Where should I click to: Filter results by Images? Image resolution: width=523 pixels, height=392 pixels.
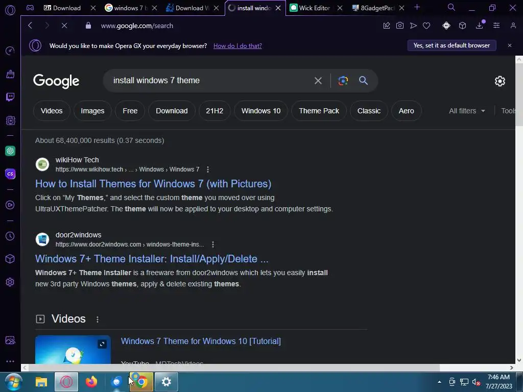pyautogui.click(x=92, y=111)
